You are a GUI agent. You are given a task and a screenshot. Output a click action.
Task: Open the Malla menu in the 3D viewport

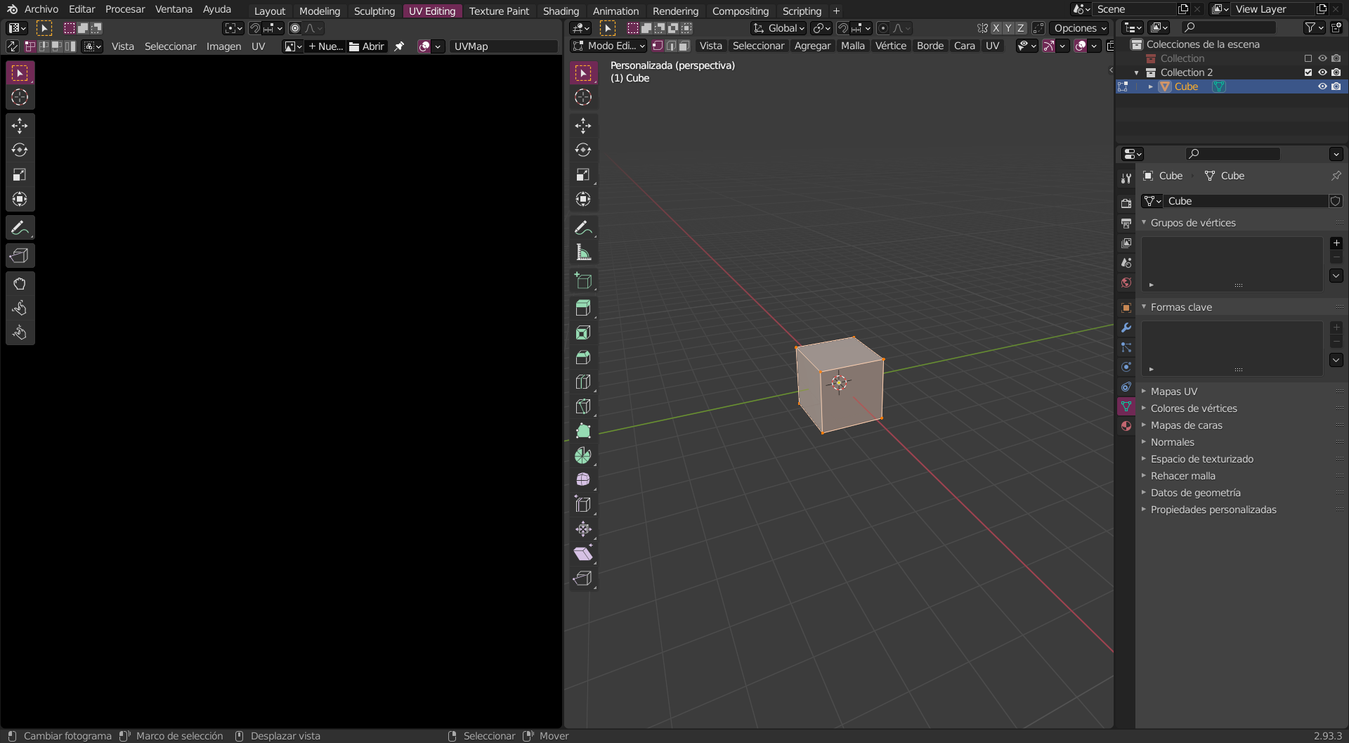click(x=853, y=46)
